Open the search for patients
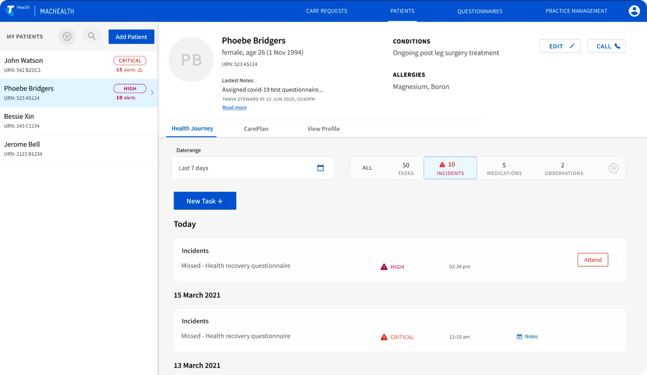647x375 pixels. click(x=92, y=36)
